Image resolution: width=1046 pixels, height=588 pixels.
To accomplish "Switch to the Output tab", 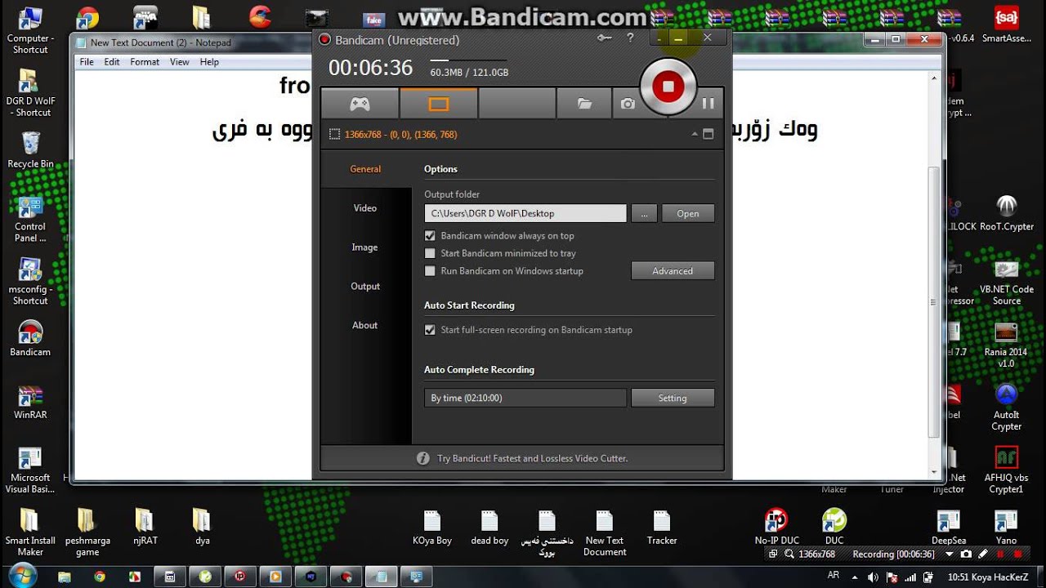I will [365, 287].
